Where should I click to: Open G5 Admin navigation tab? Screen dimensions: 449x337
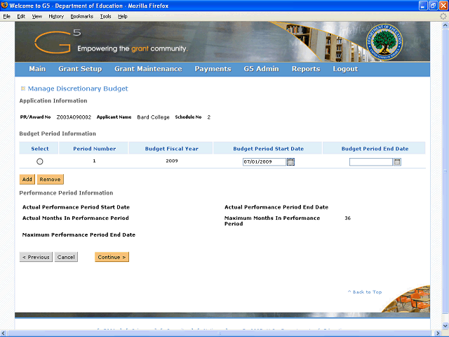[x=261, y=69]
